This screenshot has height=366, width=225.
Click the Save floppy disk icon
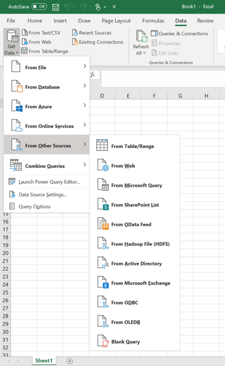click(x=55, y=7)
